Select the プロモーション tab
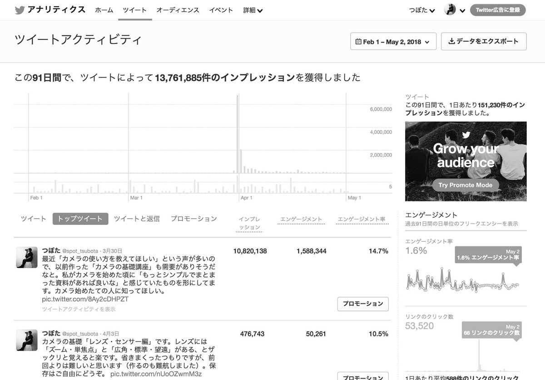The image size is (545, 380). [193, 218]
